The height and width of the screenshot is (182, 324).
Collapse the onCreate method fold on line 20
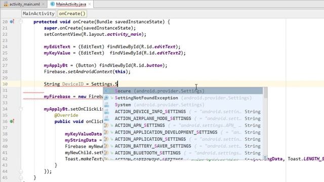[x=21, y=21]
